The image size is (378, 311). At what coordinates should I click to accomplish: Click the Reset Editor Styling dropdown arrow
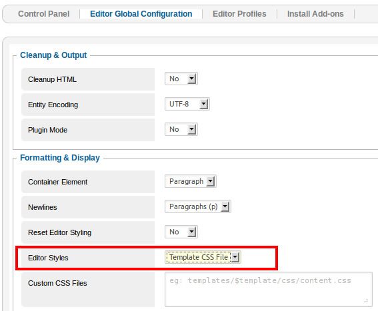pyautogui.click(x=191, y=232)
